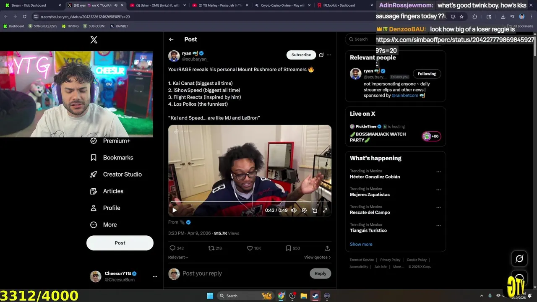537x302 pixels.
Task: Share the post with the share icon
Action: pos(327,248)
